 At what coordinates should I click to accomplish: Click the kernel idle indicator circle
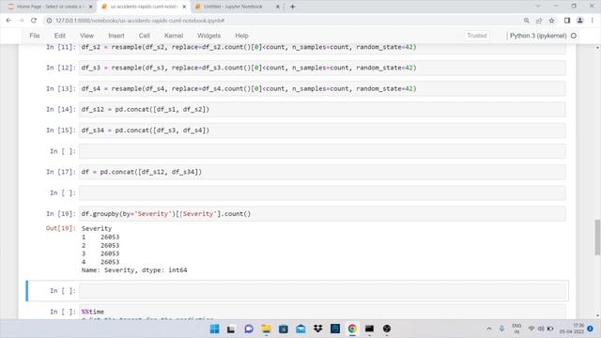pos(574,36)
